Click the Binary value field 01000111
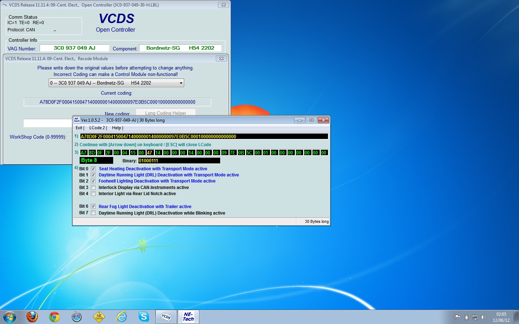Viewport: 519px width, 324px height. click(179, 161)
